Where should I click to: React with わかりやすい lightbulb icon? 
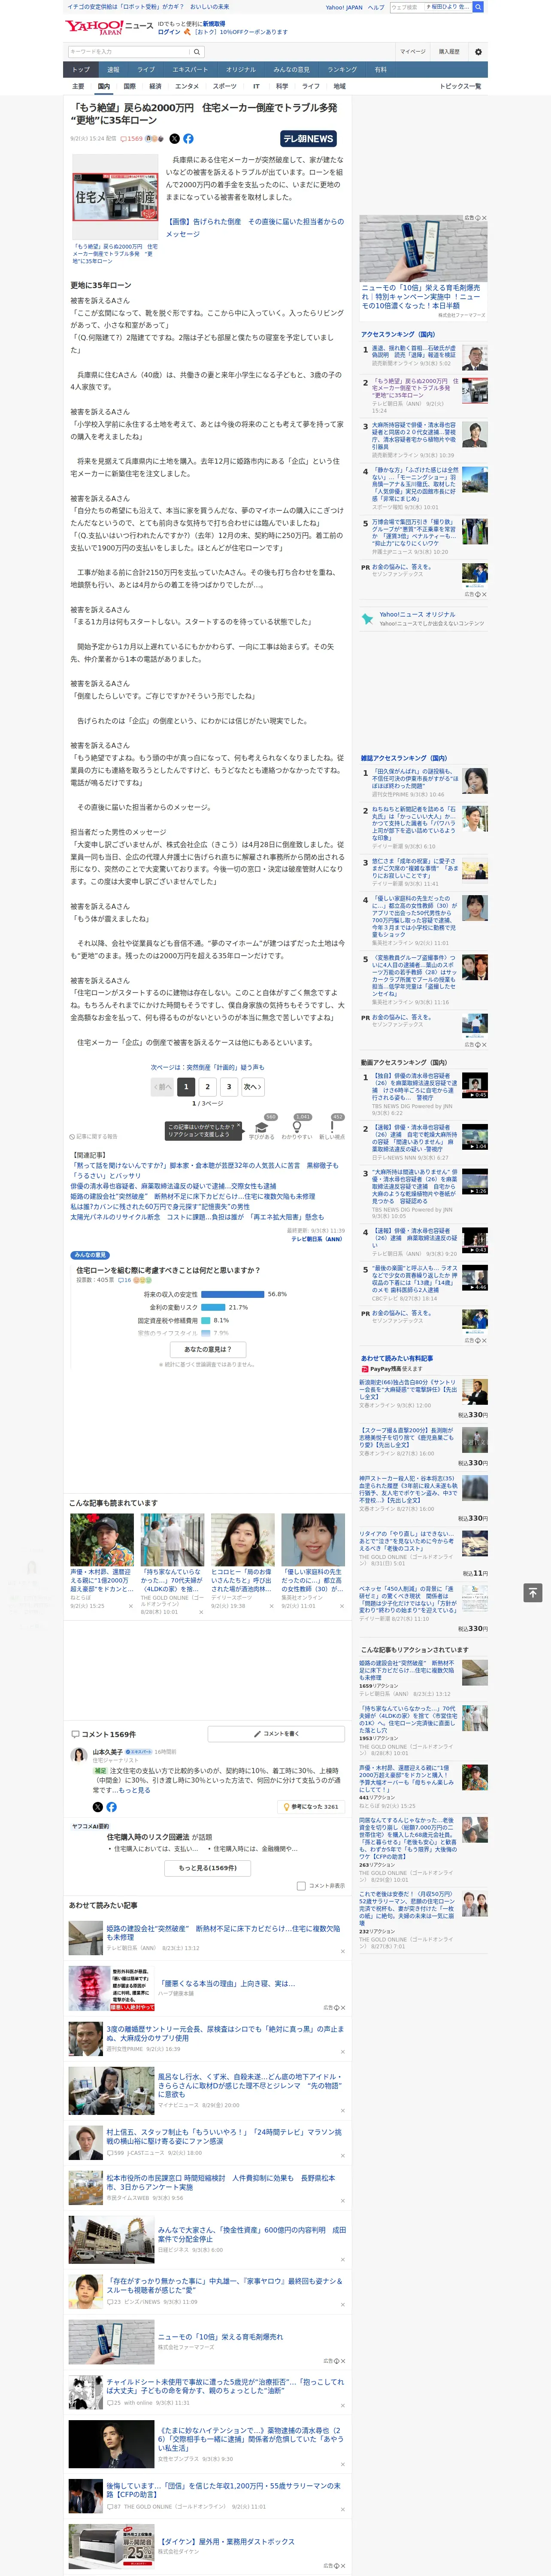[297, 1127]
